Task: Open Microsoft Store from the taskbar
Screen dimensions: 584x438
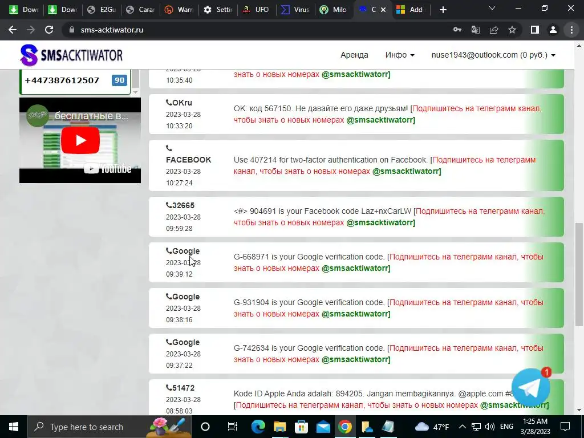Action: 301,427
